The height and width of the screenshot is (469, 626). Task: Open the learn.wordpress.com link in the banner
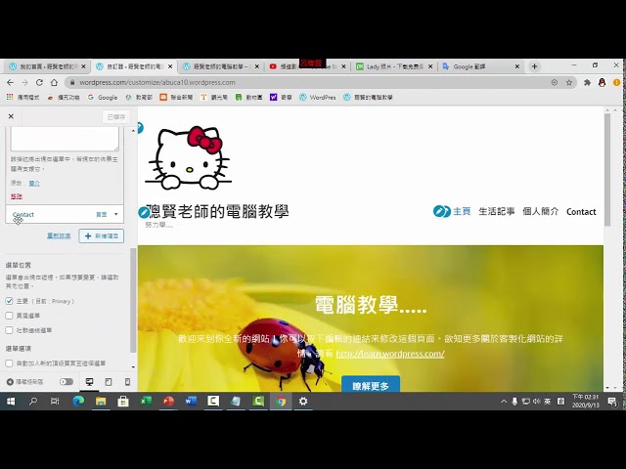point(390,354)
